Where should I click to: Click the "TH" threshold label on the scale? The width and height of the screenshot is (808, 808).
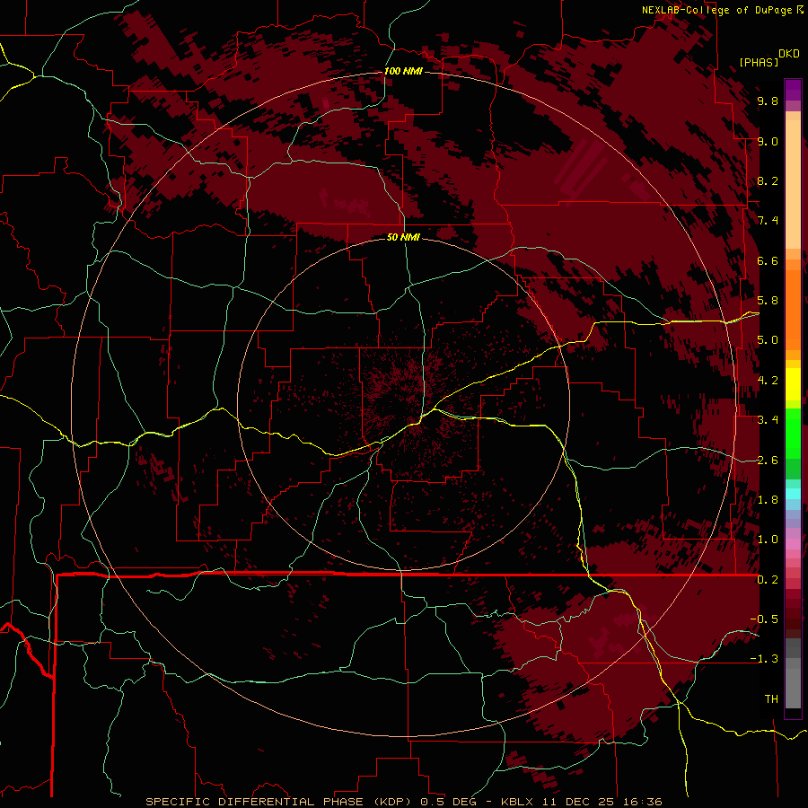[x=771, y=699]
